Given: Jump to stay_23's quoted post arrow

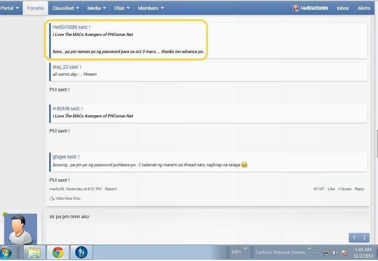Looking at the screenshot, I should coord(81,67).
